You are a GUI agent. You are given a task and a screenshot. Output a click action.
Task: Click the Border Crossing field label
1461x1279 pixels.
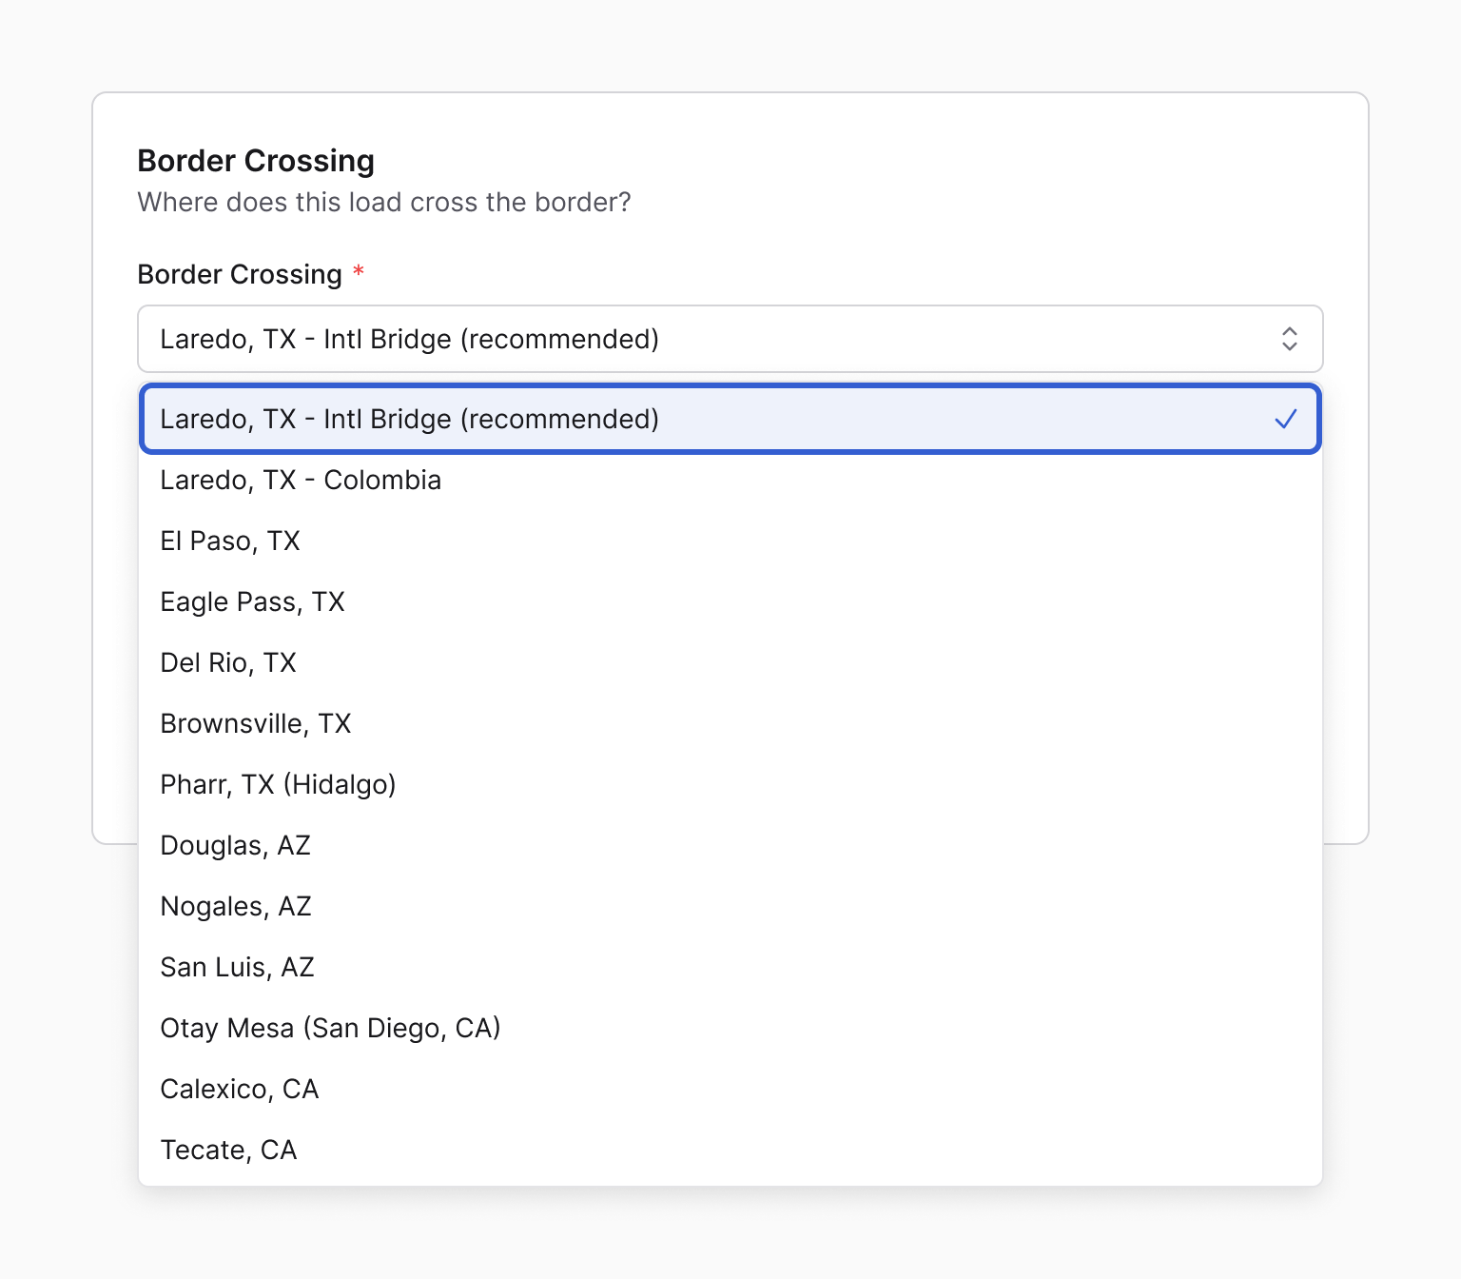240,274
